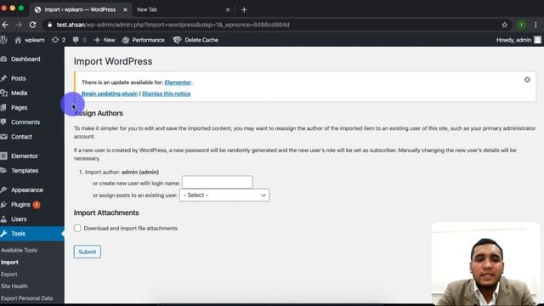Click the Comments bubble icon in sidebar

[3, 122]
